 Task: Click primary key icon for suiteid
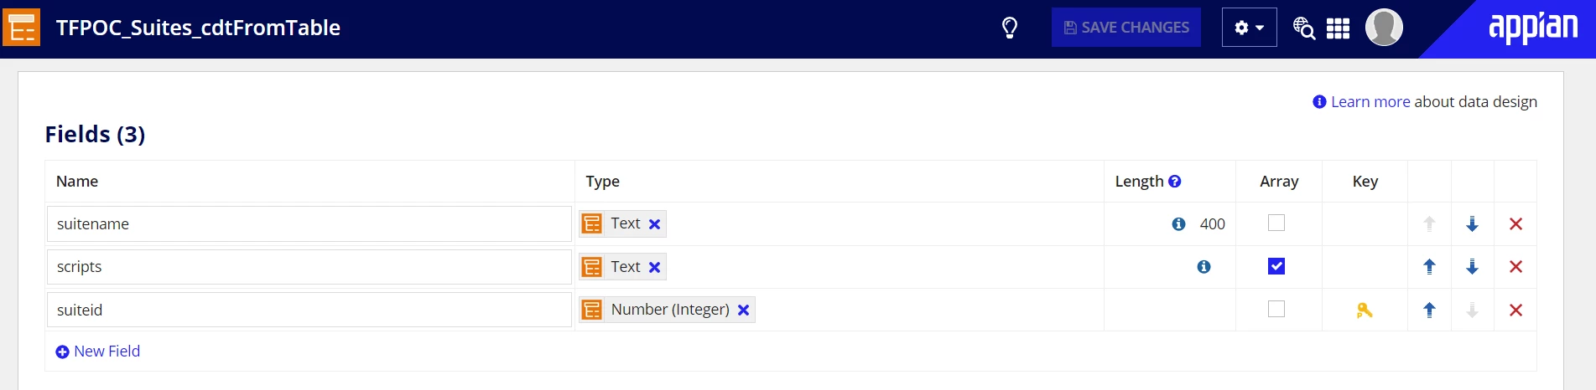pyautogui.click(x=1365, y=310)
